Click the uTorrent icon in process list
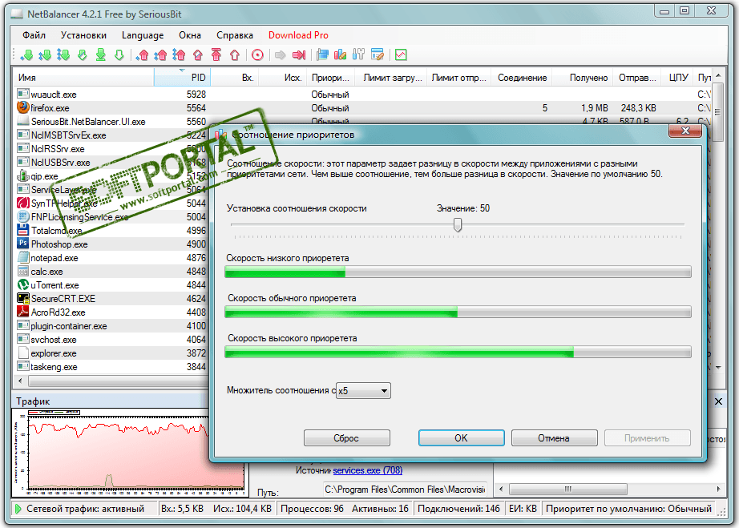739x528 pixels. (22, 284)
